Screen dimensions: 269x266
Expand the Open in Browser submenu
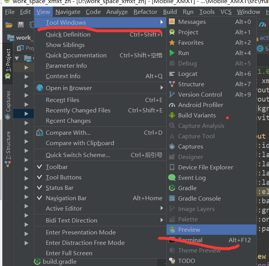pyautogui.click(x=100, y=88)
